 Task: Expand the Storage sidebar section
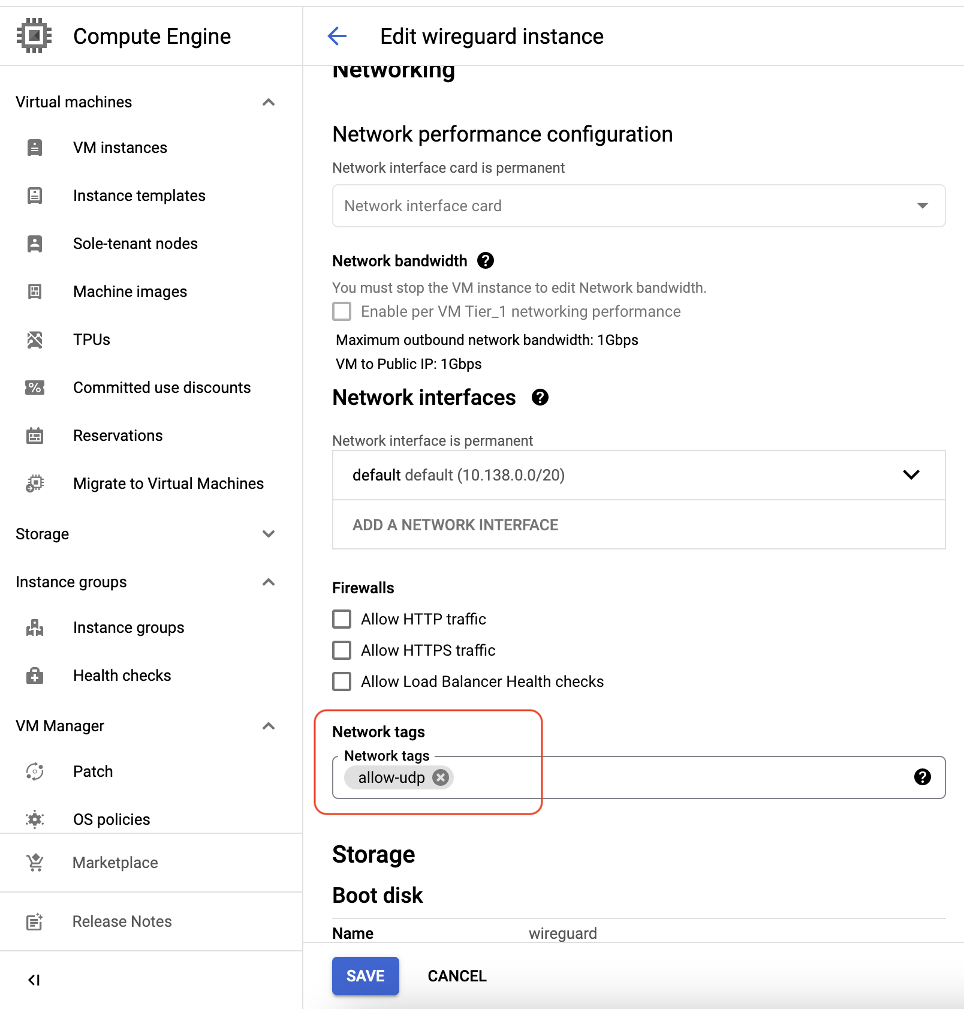click(269, 534)
